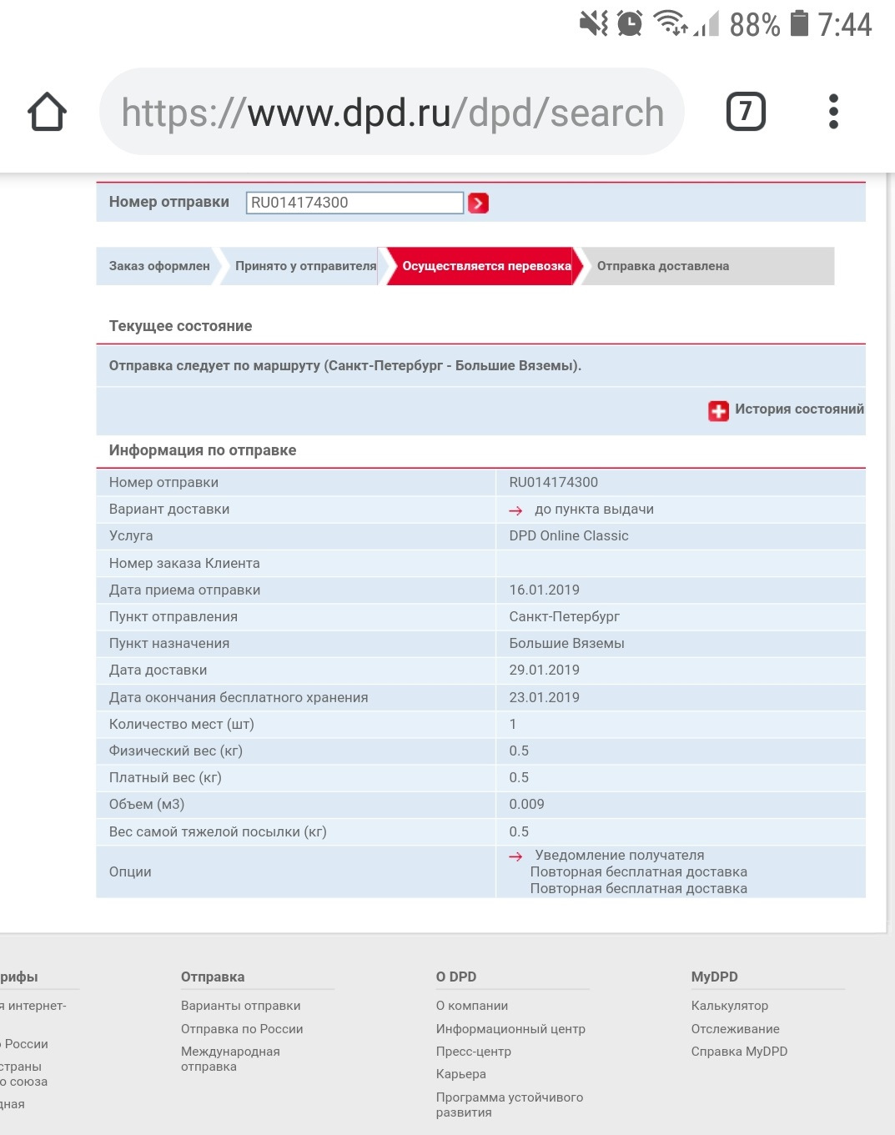Click the Текущее состояние heading
Viewport: 895px width, 1135px height.
click(x=180, y=326)
